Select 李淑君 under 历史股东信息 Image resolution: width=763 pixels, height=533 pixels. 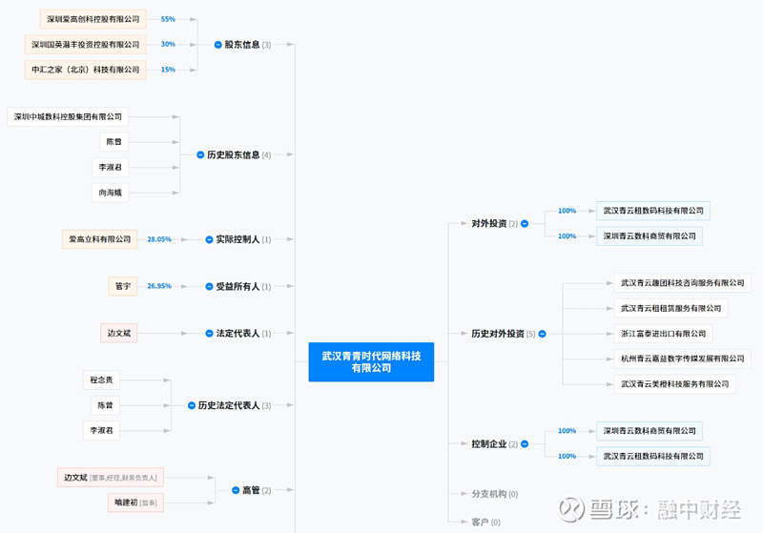point(110,167)
